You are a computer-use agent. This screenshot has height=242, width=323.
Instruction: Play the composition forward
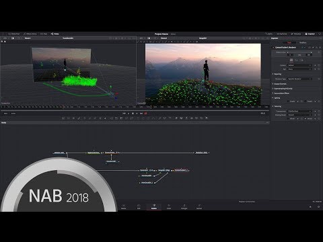[137, 114]
